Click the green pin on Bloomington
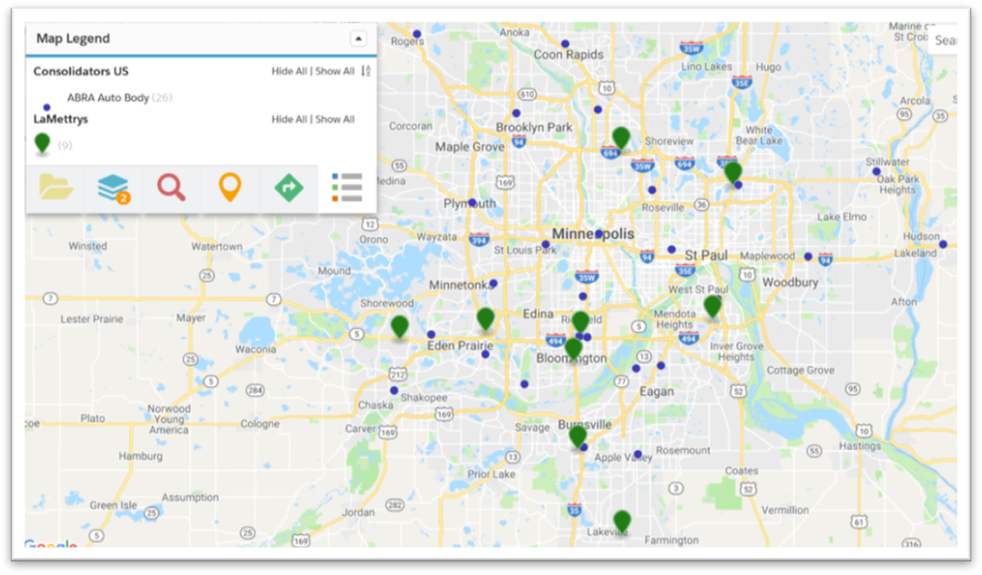This screenshot has height=575, width=982. point(573,348)
